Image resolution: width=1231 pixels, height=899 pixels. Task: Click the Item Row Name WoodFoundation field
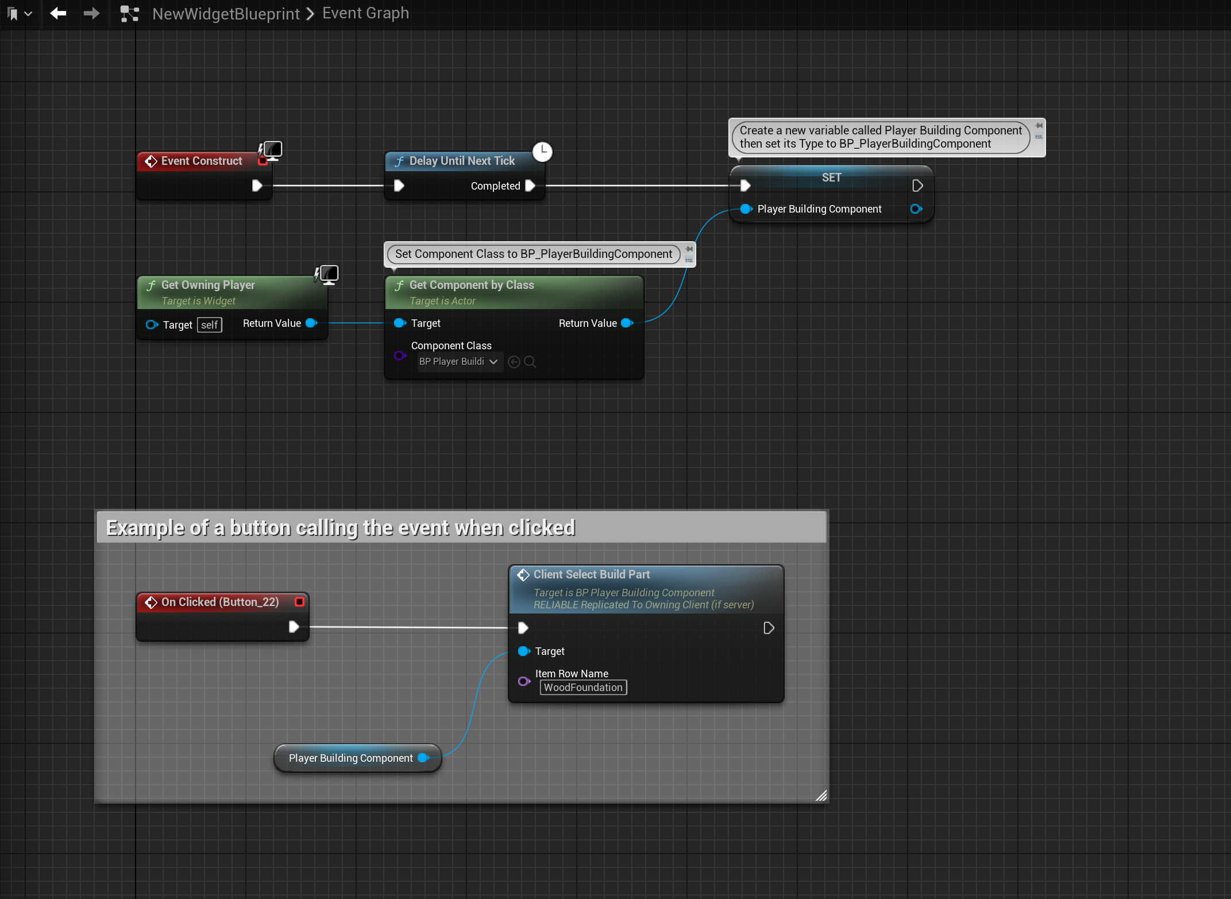(x=583, y=688)
